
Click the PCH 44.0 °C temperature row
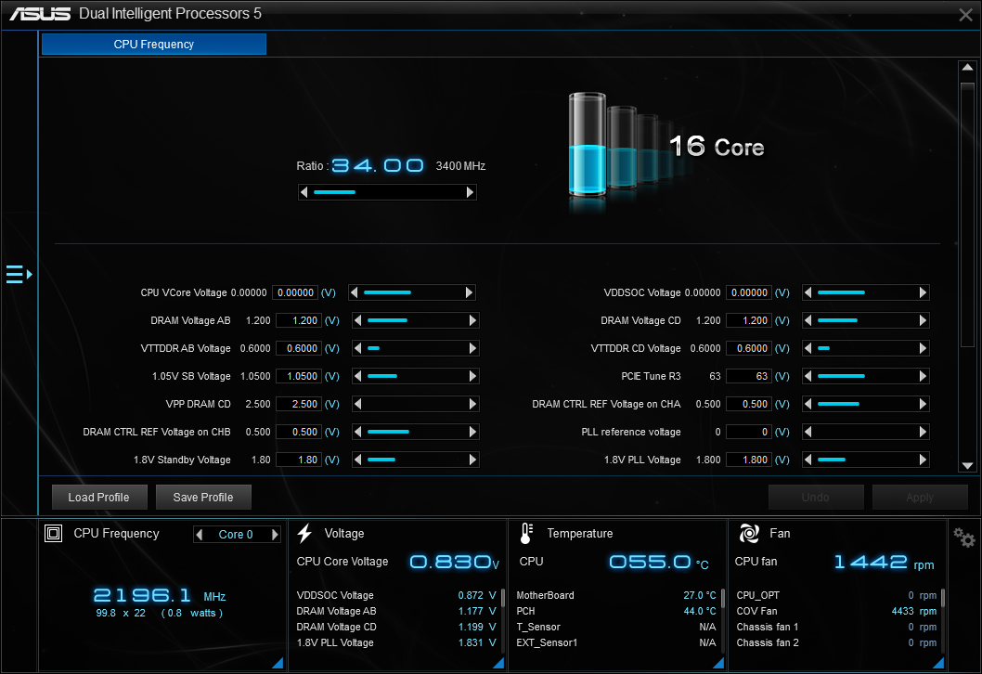(x=615, y=612)
